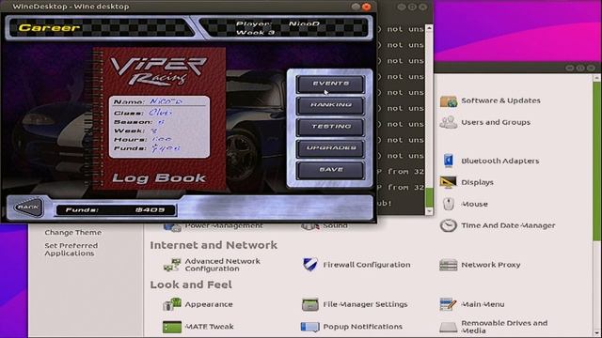Open the Appearance icon
Image resolution: width=602 pixels, height=338 pixels.
[171, 304]
